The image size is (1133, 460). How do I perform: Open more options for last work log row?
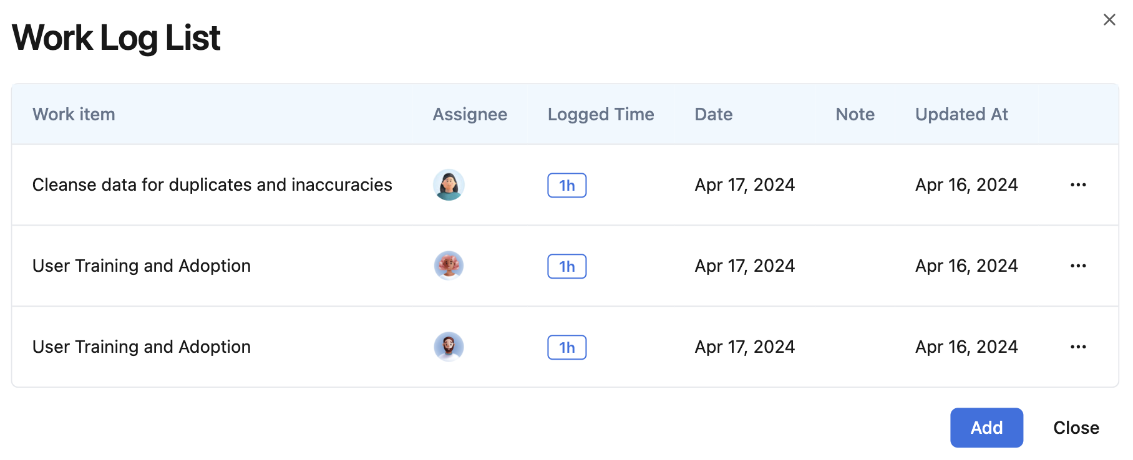[x=1078, y=347]
